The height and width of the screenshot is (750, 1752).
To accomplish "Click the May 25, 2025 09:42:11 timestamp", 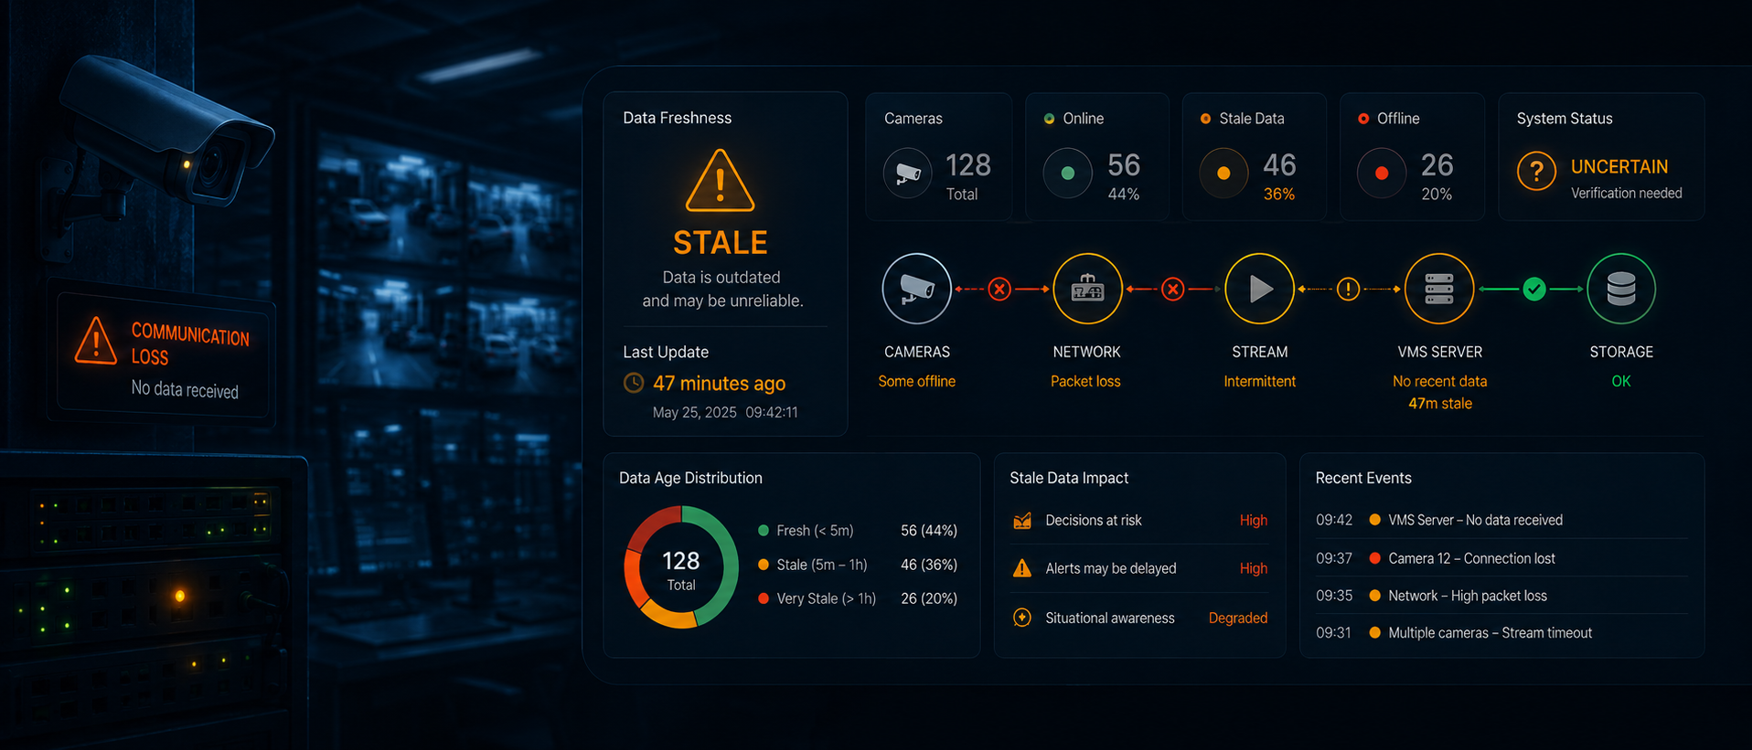I will 725,413.
